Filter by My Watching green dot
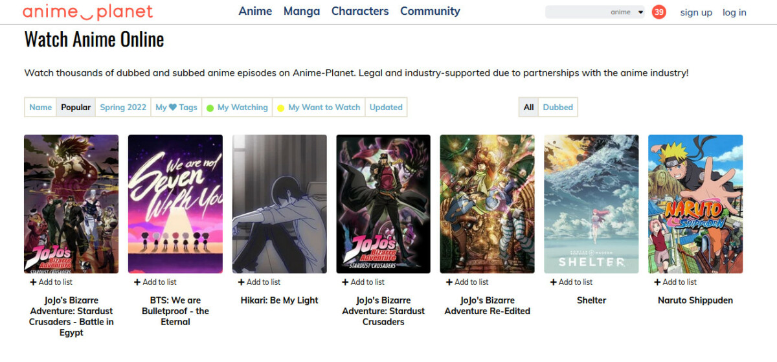Viewport: 777px width, 362px height. coord(210,108)
